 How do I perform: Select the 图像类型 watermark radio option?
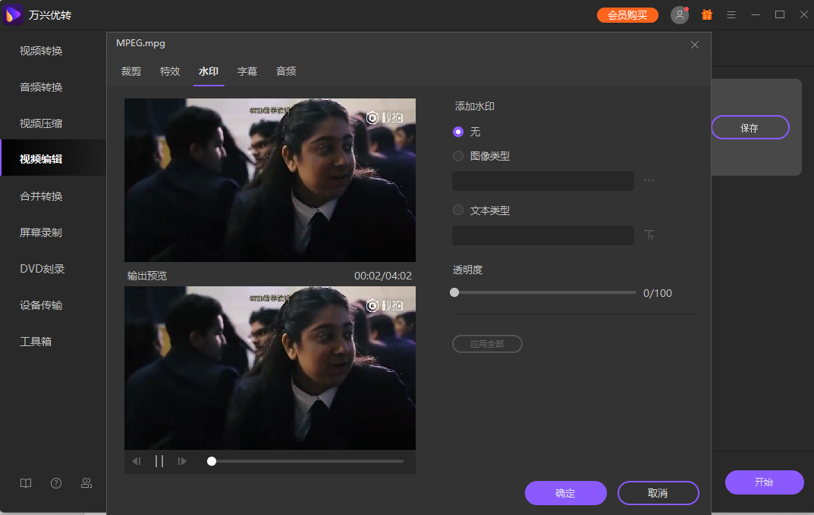tap(458, 156)
